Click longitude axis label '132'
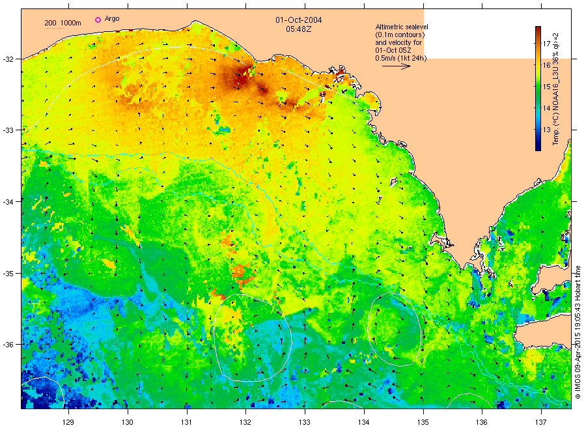Viewport: 586px width, 430px height. [x=245, y=423]
